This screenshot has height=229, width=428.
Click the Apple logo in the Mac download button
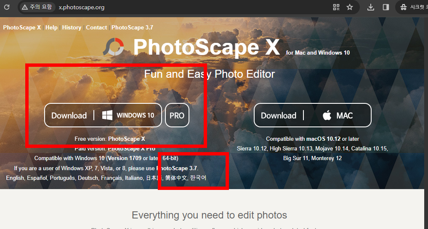click(x=327, y=115)
